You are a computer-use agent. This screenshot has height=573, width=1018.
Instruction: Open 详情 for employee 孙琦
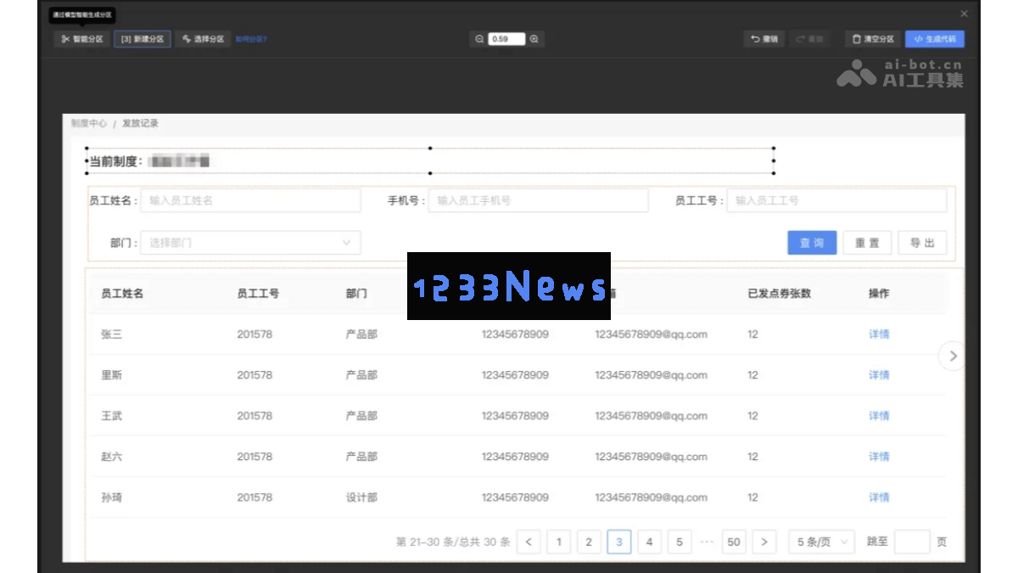pos(879,497)
